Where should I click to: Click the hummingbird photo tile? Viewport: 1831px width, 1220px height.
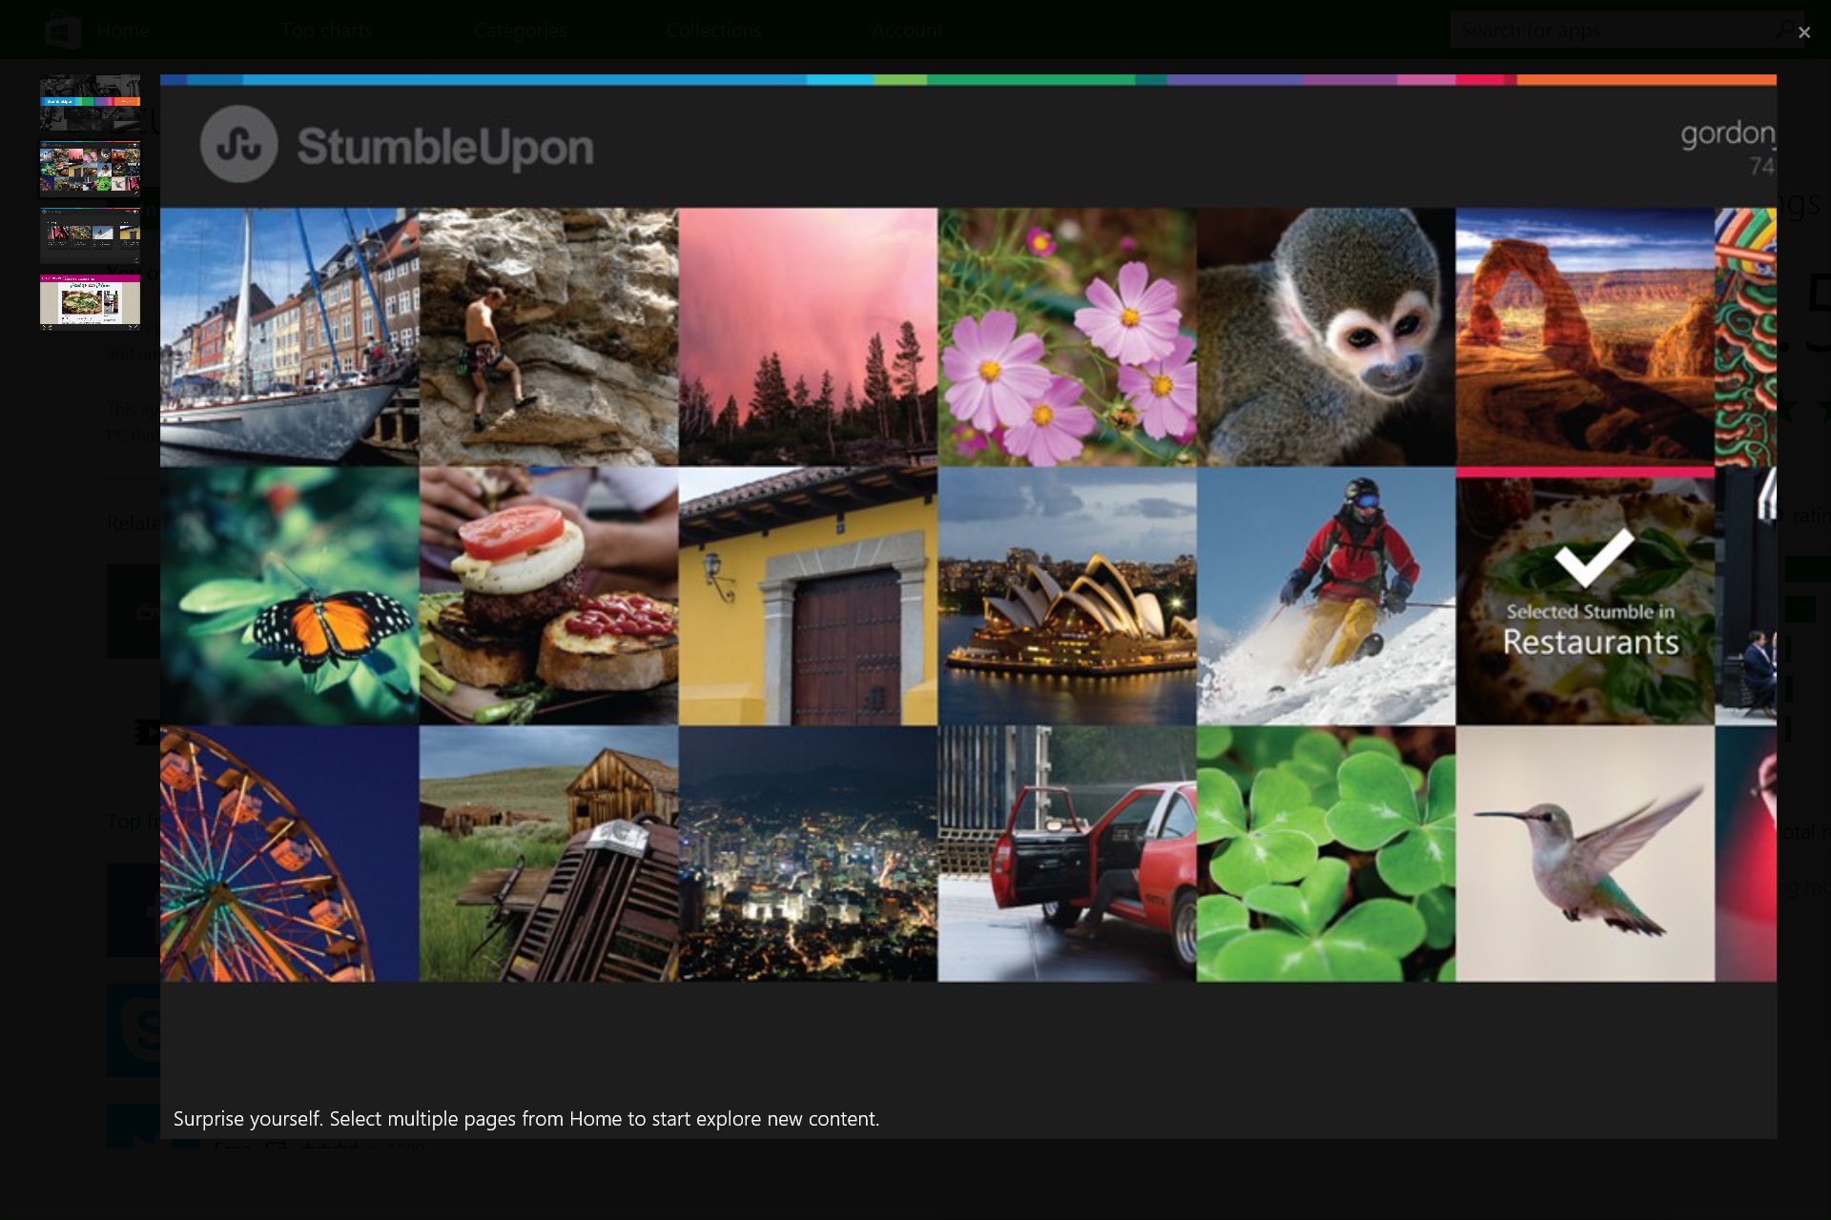[1585, 854]
